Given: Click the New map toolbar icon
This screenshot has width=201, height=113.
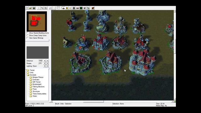Looking at the screenshot, I should pyautogui.click(x=27, y=8).
